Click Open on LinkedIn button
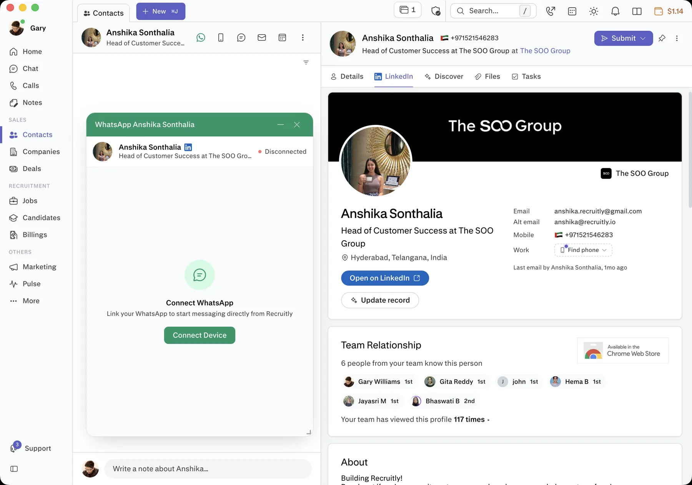692x485 pixels. click(x=385, y=278)
